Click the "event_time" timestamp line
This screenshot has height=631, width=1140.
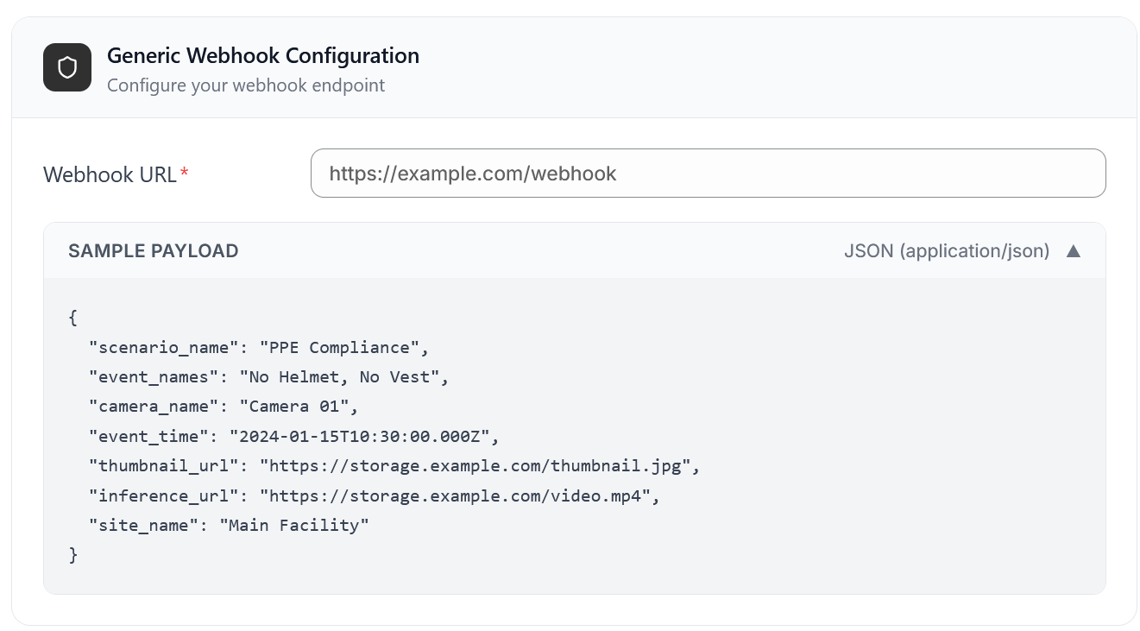pyautogui.click(x=294, y=437)
